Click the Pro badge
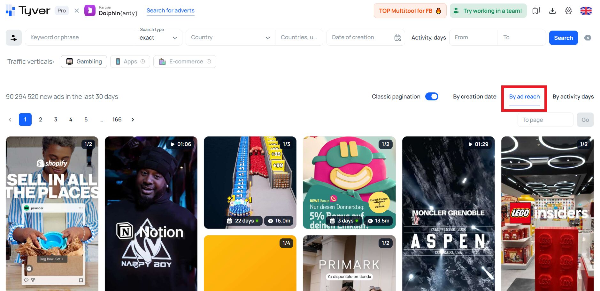The width and height of the screenshot is (600, 291). point(62,11)
